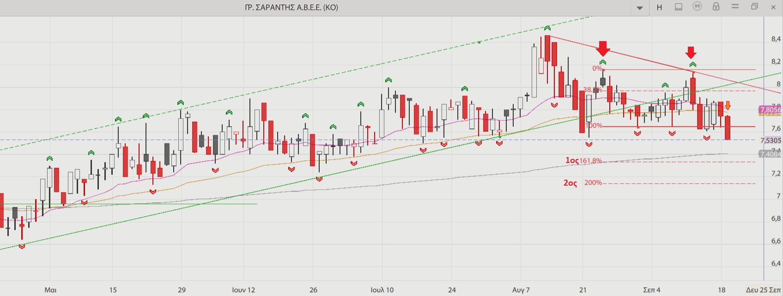This screenshot has width=783, height=296.
Task: Open the title bar dropdown arrow
Action: pyautogui.click(x=640, y=8)
